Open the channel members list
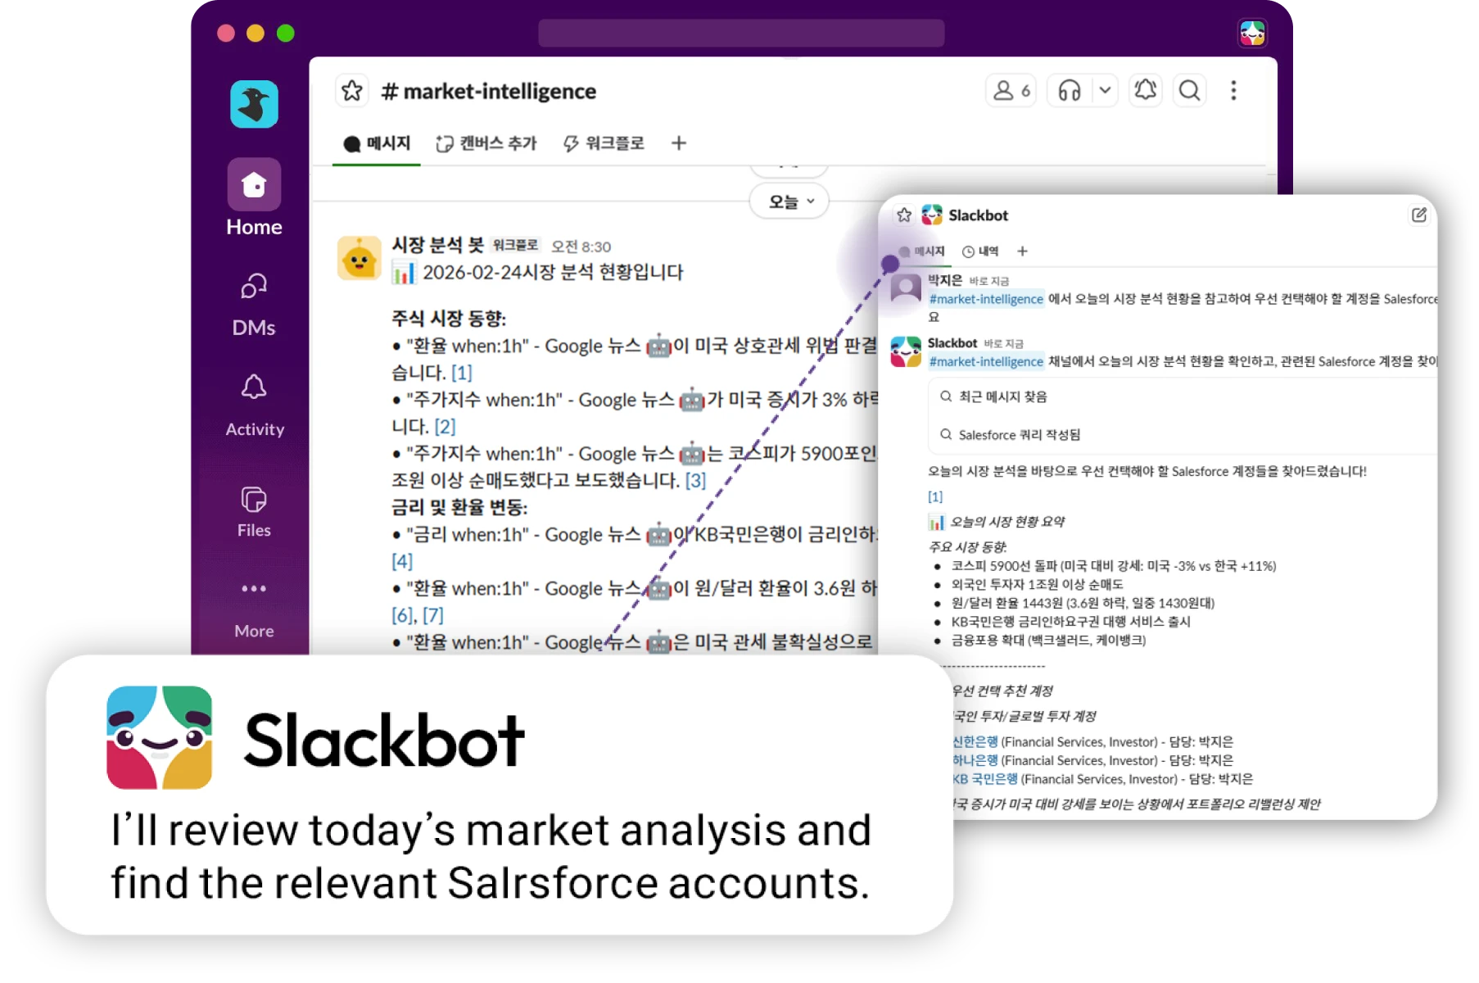Viewport: 1479px width, 983px height. [1011, 90]
